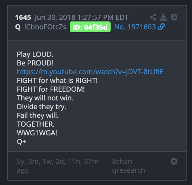
Task: Open post No. 1971603 link
Action: click(x=135, y=27)
